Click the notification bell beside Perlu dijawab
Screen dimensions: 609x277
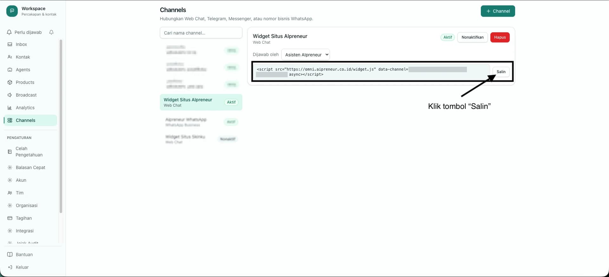click(x=51, y=32)
